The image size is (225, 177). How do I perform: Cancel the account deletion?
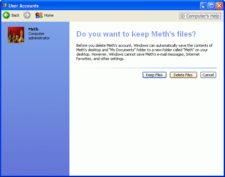208,75
